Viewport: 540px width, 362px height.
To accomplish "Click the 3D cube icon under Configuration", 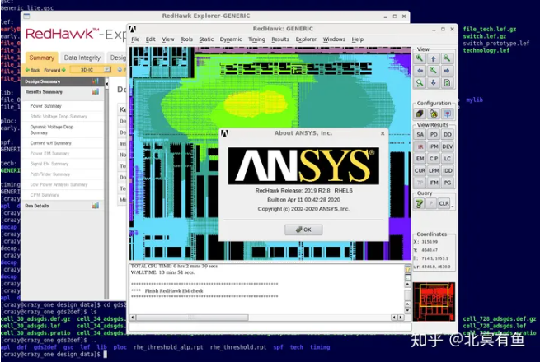I will [420, 114].
